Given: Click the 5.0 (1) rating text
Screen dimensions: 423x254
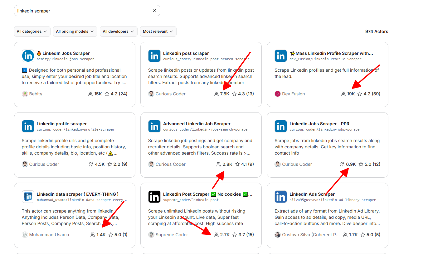Looking at the screenshot, I should (x=121, y=235).
